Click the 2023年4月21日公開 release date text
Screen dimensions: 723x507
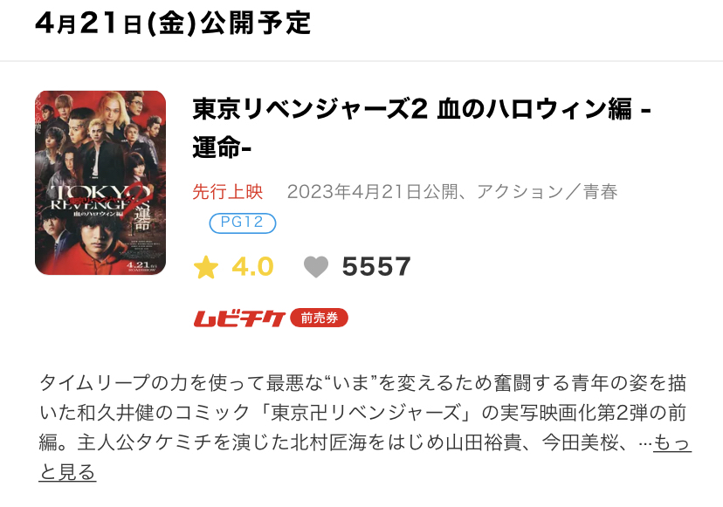pyautogui.click(x=373, y=192)
